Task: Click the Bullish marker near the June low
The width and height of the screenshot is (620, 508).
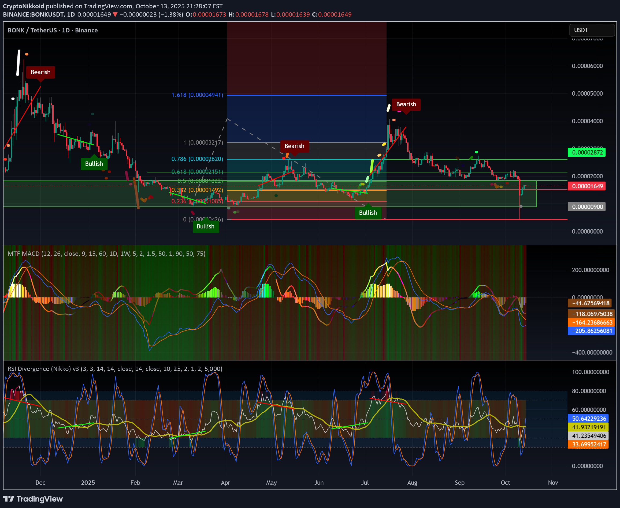Action: [368, 213]
